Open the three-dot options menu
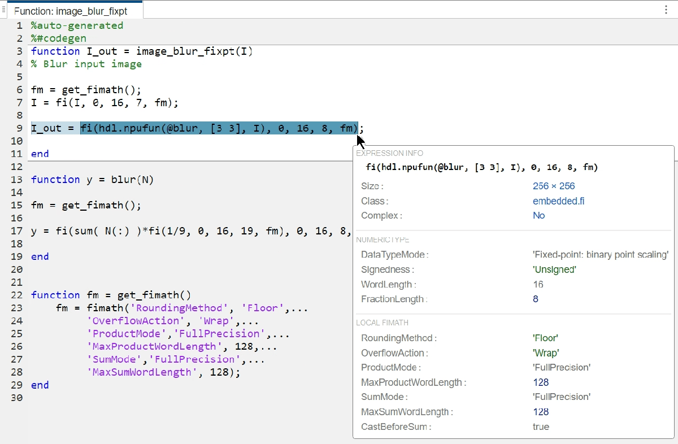This screenshot has width=678, height=444. click(x=666, y=10)
